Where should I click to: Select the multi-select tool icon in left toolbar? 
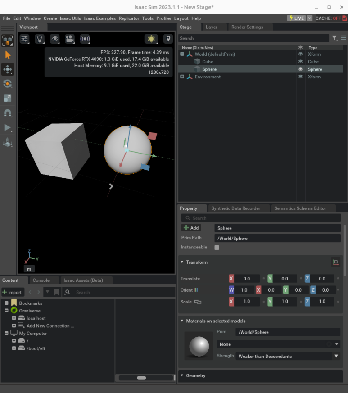tap(8, 41)
